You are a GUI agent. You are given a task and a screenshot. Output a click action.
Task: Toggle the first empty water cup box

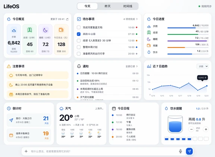(x=195, y=139)
